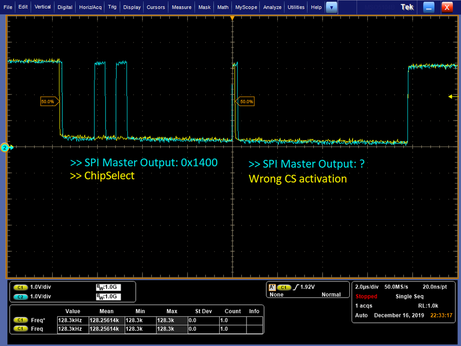The image size is (461, 346).
Task: Click C1 1.0V/div scale readout
Action: (x=41, y=287)
